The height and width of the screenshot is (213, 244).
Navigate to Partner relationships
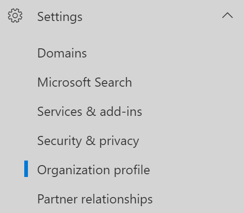[x=95, y=199]
